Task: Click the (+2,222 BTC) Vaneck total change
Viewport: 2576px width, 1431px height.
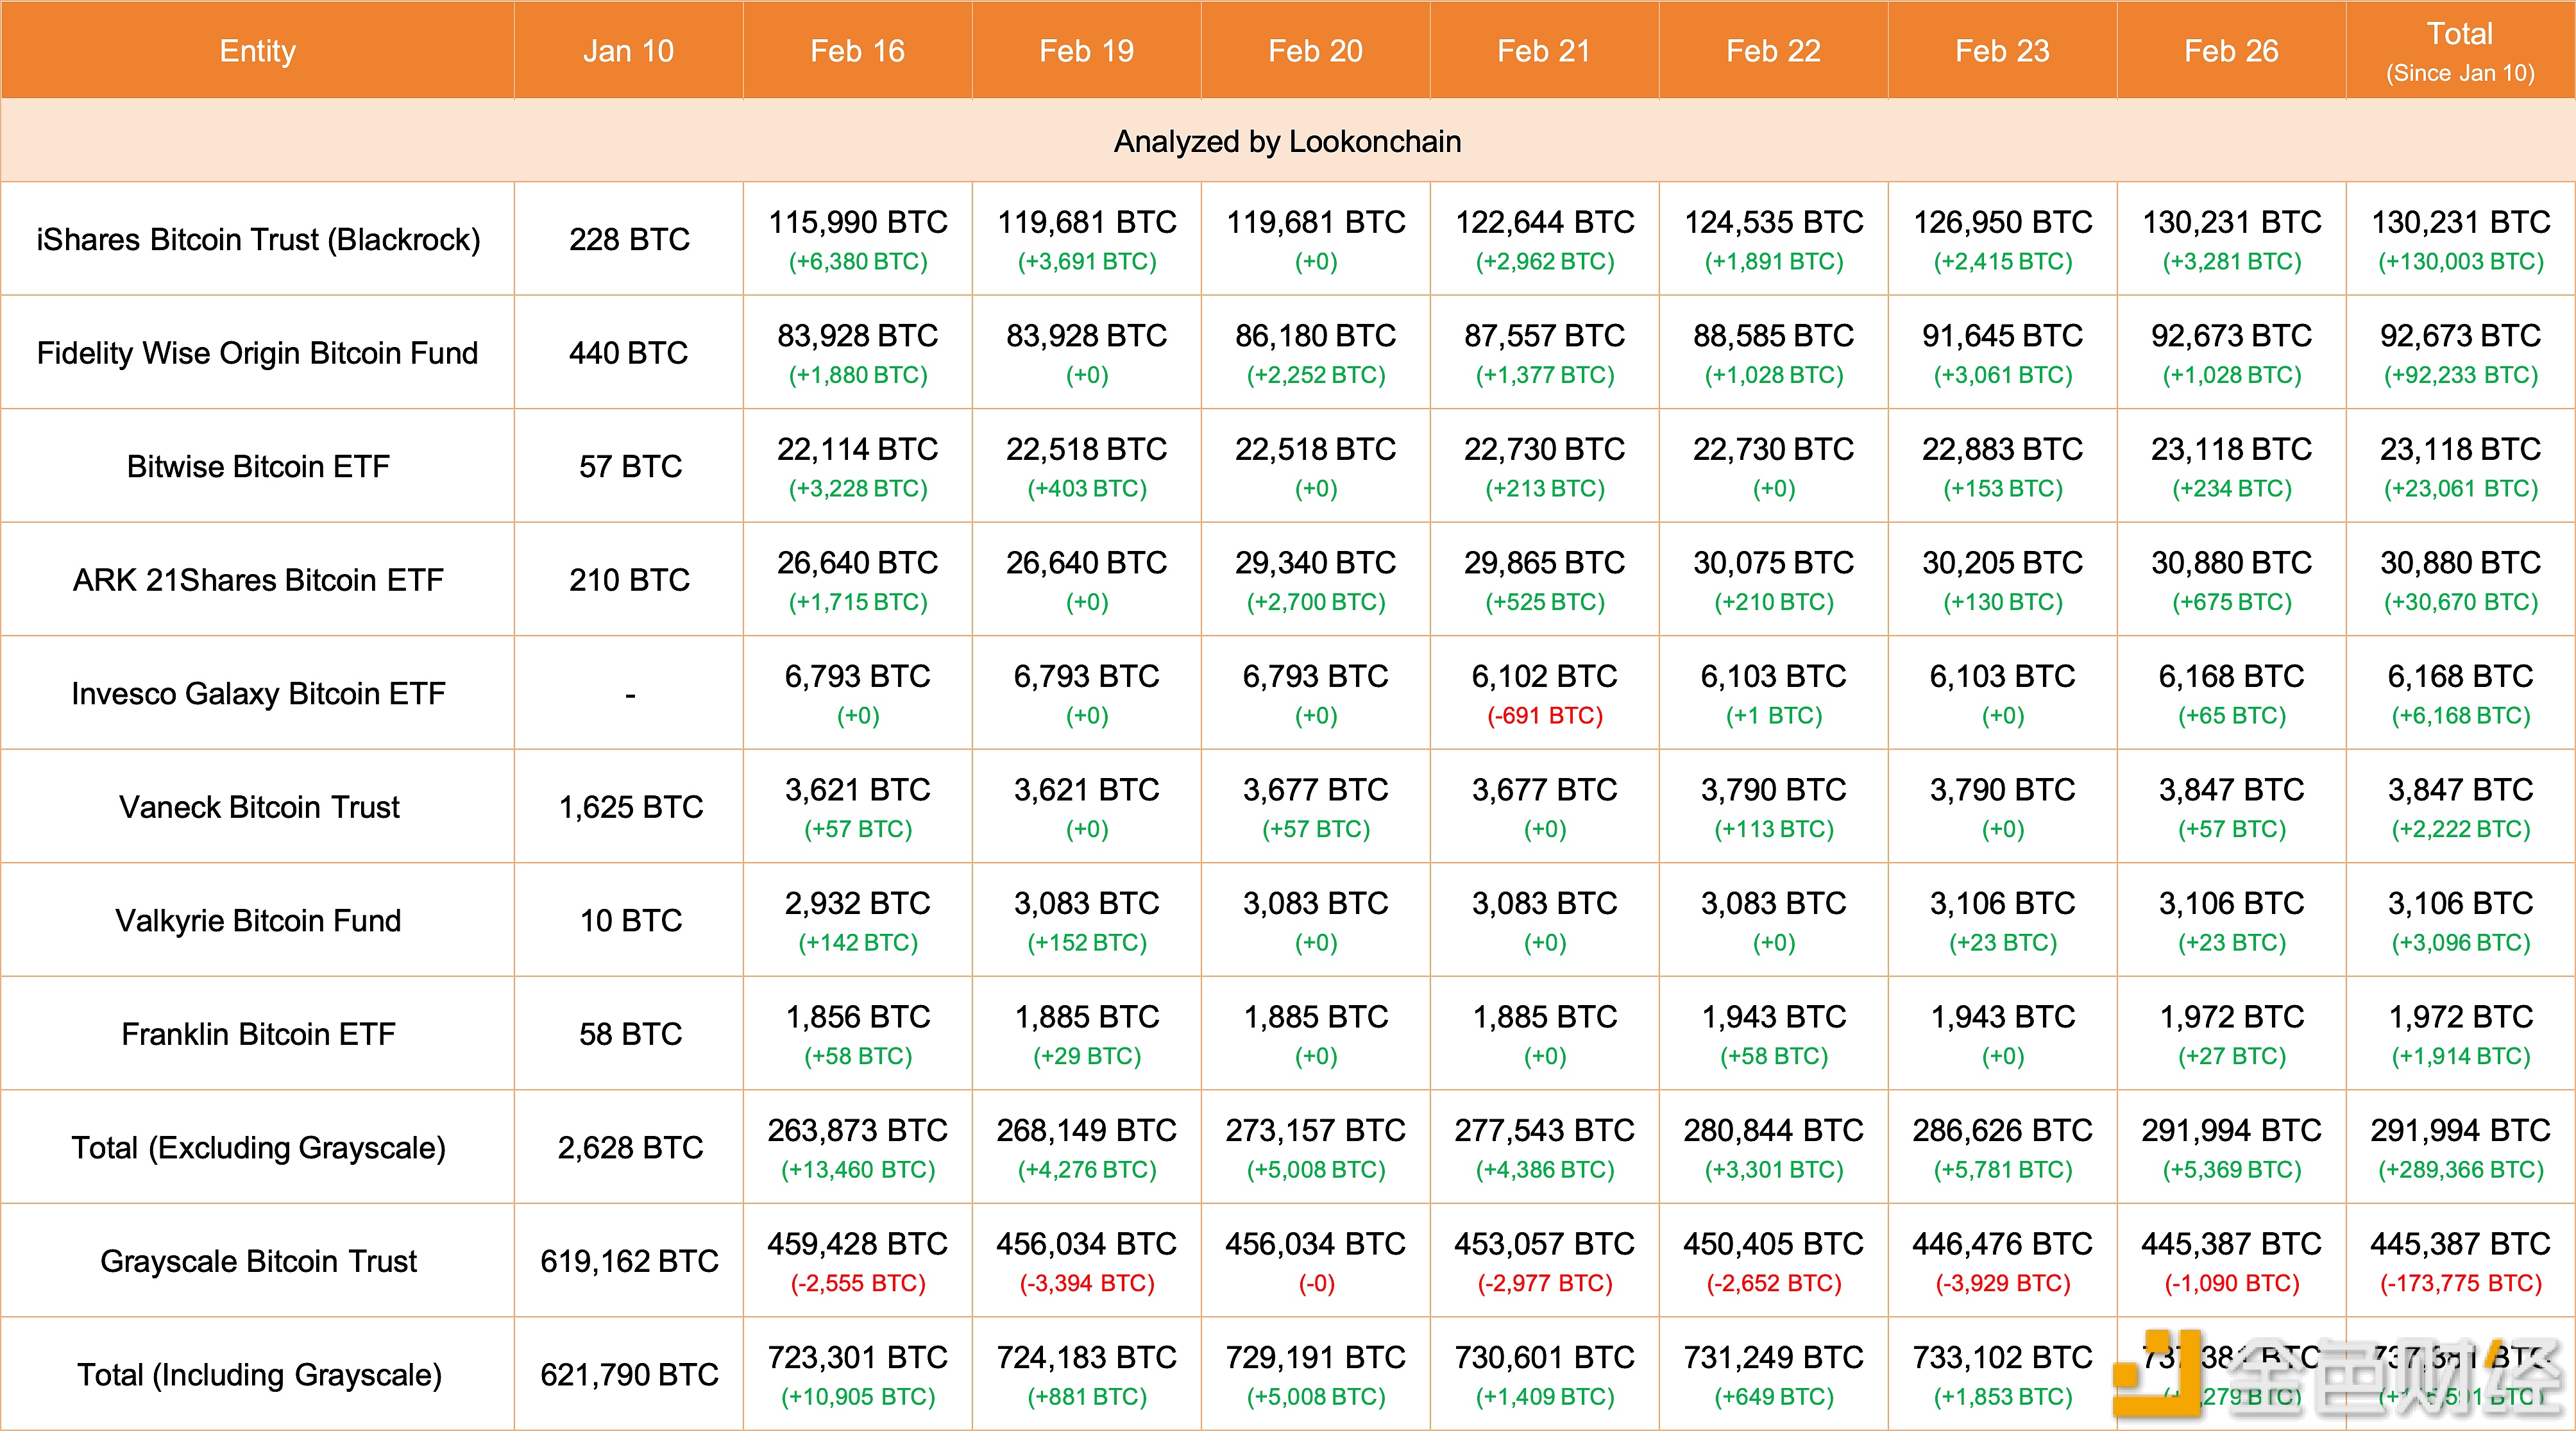Action: [x=2460, y=830]
